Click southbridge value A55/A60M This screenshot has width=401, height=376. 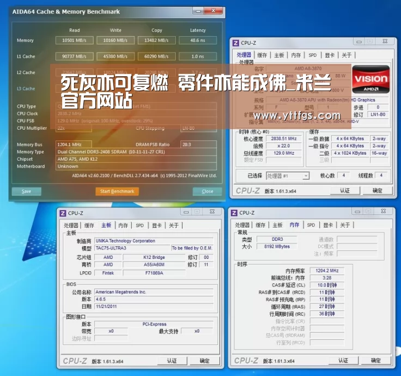pos(154,264)
